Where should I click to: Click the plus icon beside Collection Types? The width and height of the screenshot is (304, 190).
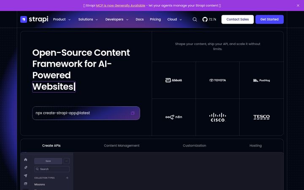[67, 178]
